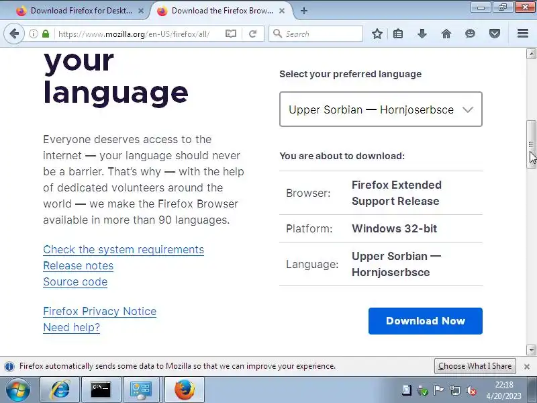Open 'Check the system requirements' link

point(124,249)
